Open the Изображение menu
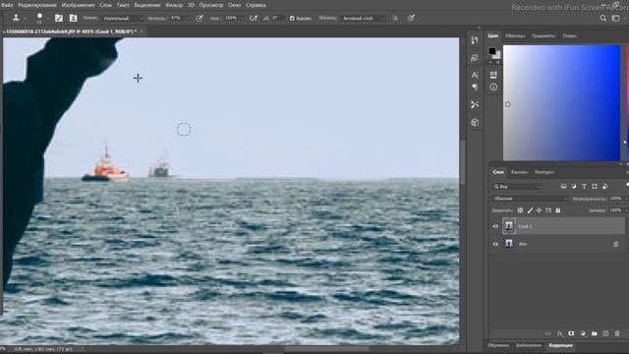The width and height of the screenshot is (629, 354). [x=78, y=5]
